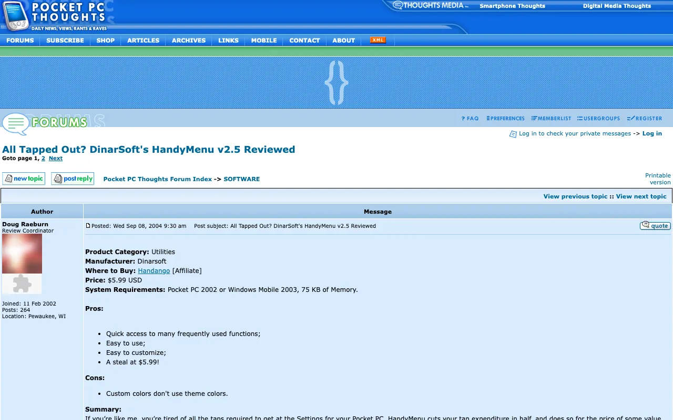
Task: Open the Usergroups page
Action: pyautogui.click(x=598, y=119)
